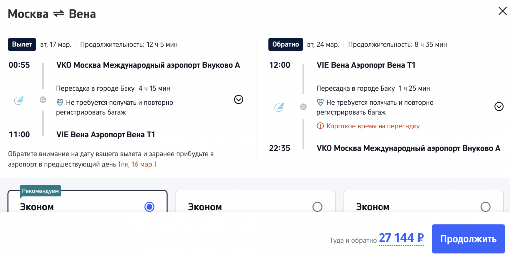Click the baggage shield icon for the outbound layover

[x=60, y=103]
